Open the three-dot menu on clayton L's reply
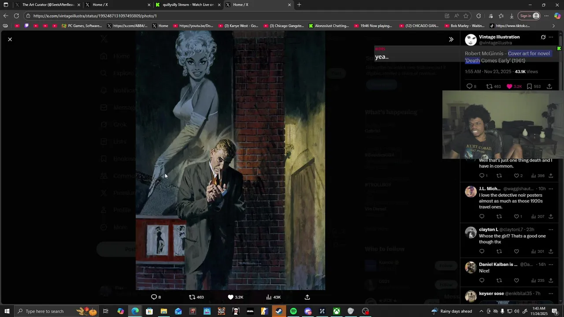 click(x=551, y=230)
